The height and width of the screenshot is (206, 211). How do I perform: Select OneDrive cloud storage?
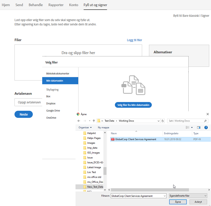(x=51, y=118)
